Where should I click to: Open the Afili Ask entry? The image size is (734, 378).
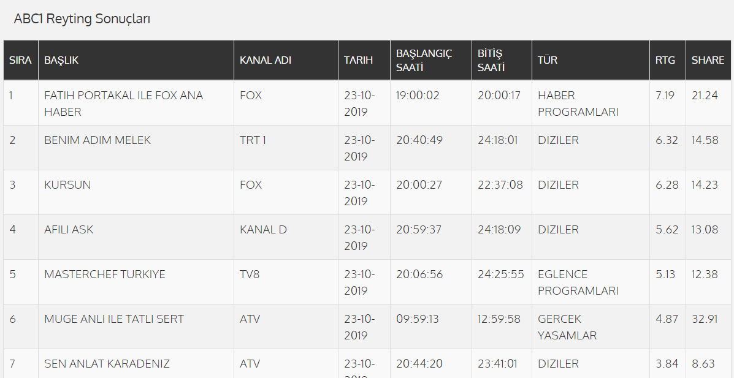[69, 230]
